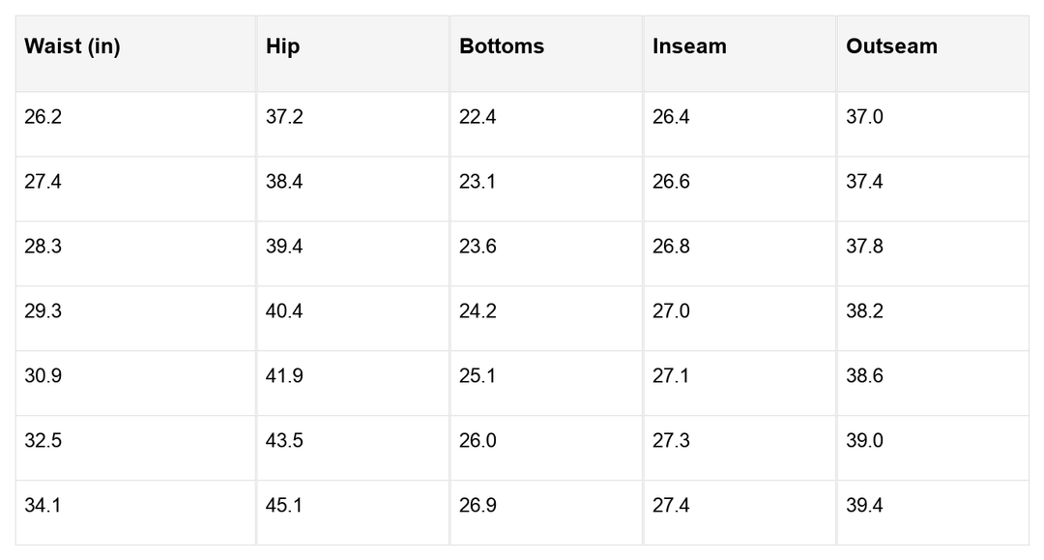Click the Bottoms column header
The image size is (1044, 560).
502,46
